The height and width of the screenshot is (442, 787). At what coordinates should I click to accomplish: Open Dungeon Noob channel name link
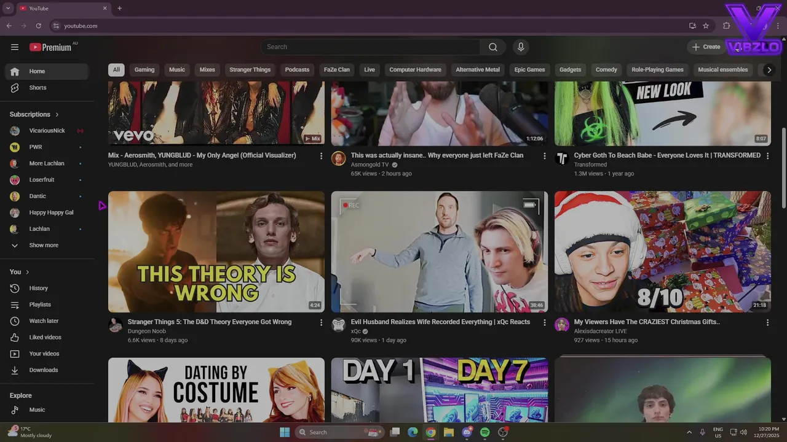[x=147, y=331]
